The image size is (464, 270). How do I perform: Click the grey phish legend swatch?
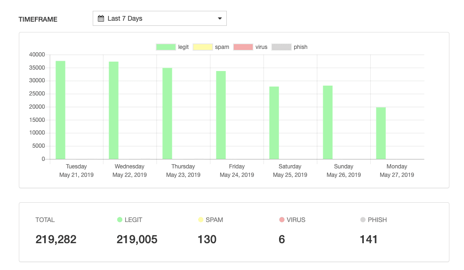281,47
